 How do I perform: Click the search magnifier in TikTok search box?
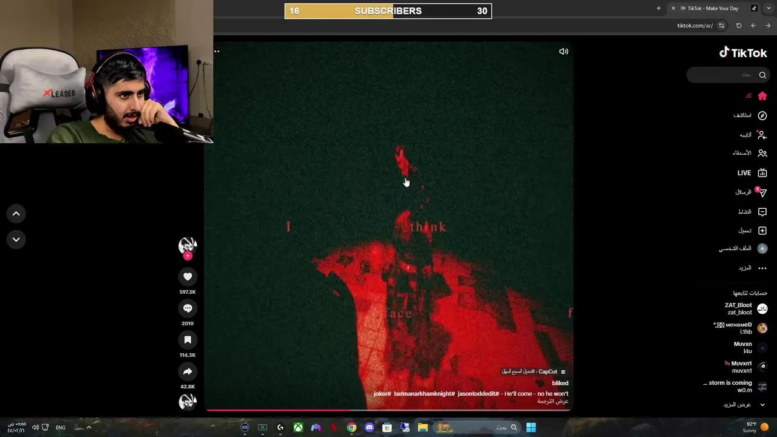762,75
